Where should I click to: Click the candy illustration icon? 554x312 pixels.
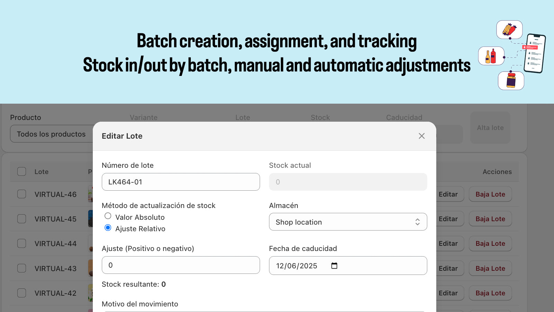tap(509, 30)
